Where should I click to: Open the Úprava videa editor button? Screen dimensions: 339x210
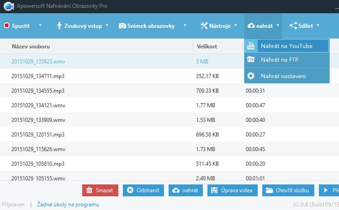pyautogui.click(x=233, y=190)
